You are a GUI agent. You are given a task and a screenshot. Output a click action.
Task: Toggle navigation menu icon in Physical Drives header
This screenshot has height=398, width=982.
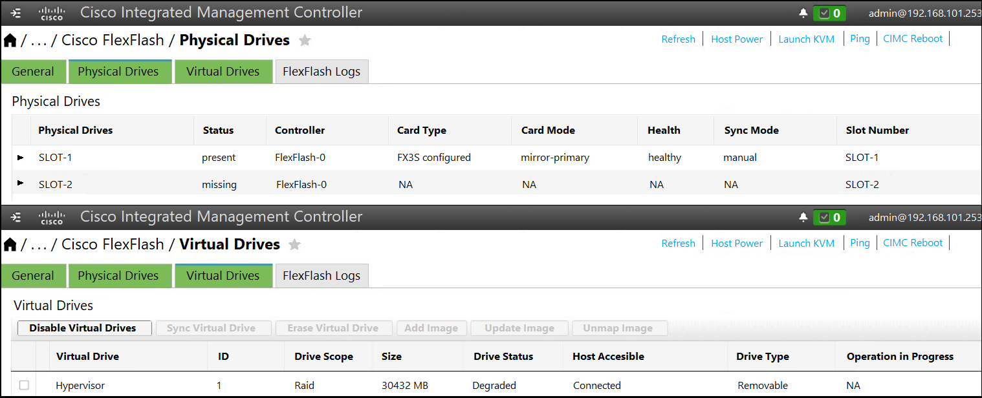pyautogui.click(x=16, y=13)
